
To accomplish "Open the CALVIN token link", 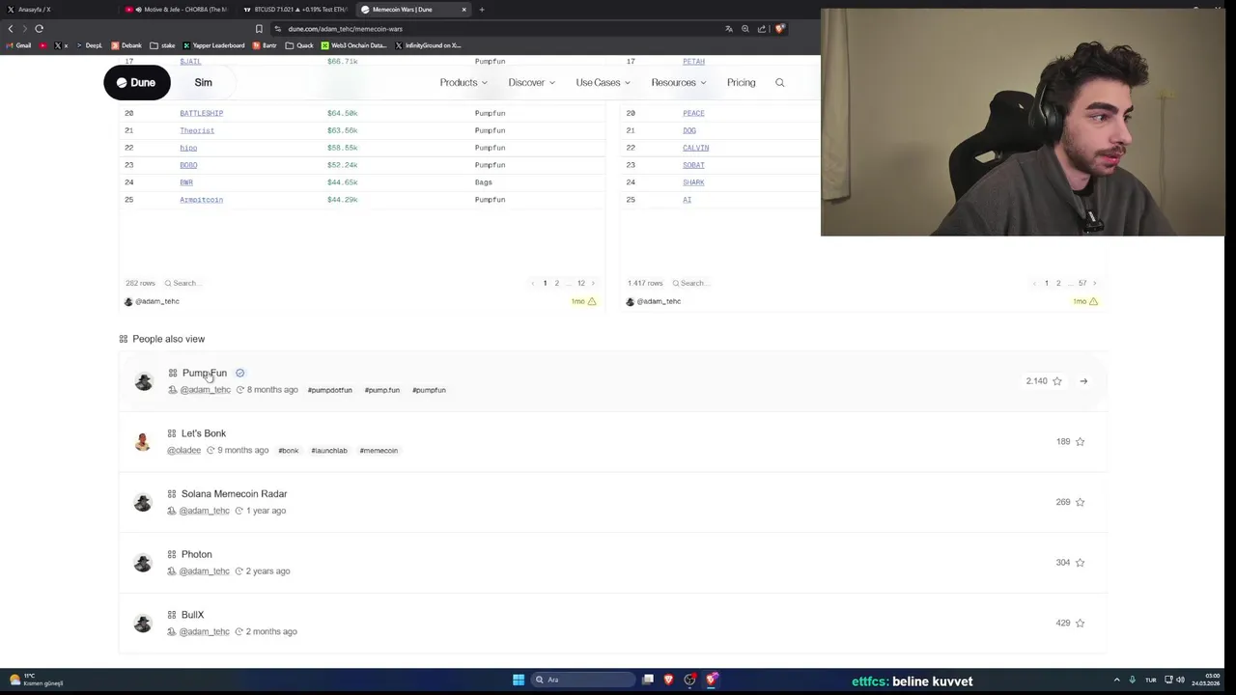I will (695, 148).
